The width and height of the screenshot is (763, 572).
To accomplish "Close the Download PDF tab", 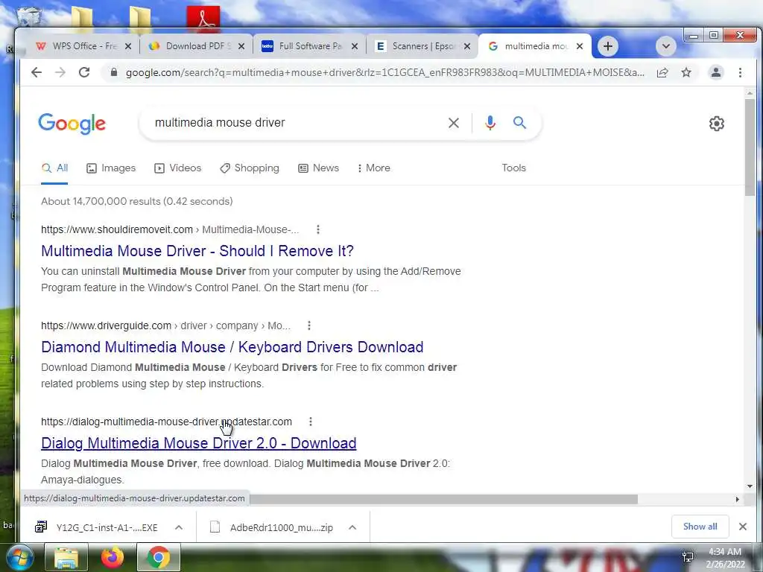I will click(241, 46).
